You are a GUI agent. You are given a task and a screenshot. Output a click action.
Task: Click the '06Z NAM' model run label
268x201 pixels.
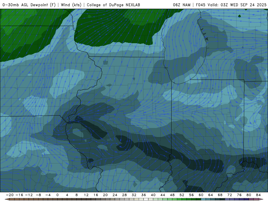point(182,5)
